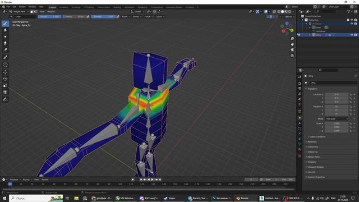Open the Tool properties tab

[x=300, y=77]
